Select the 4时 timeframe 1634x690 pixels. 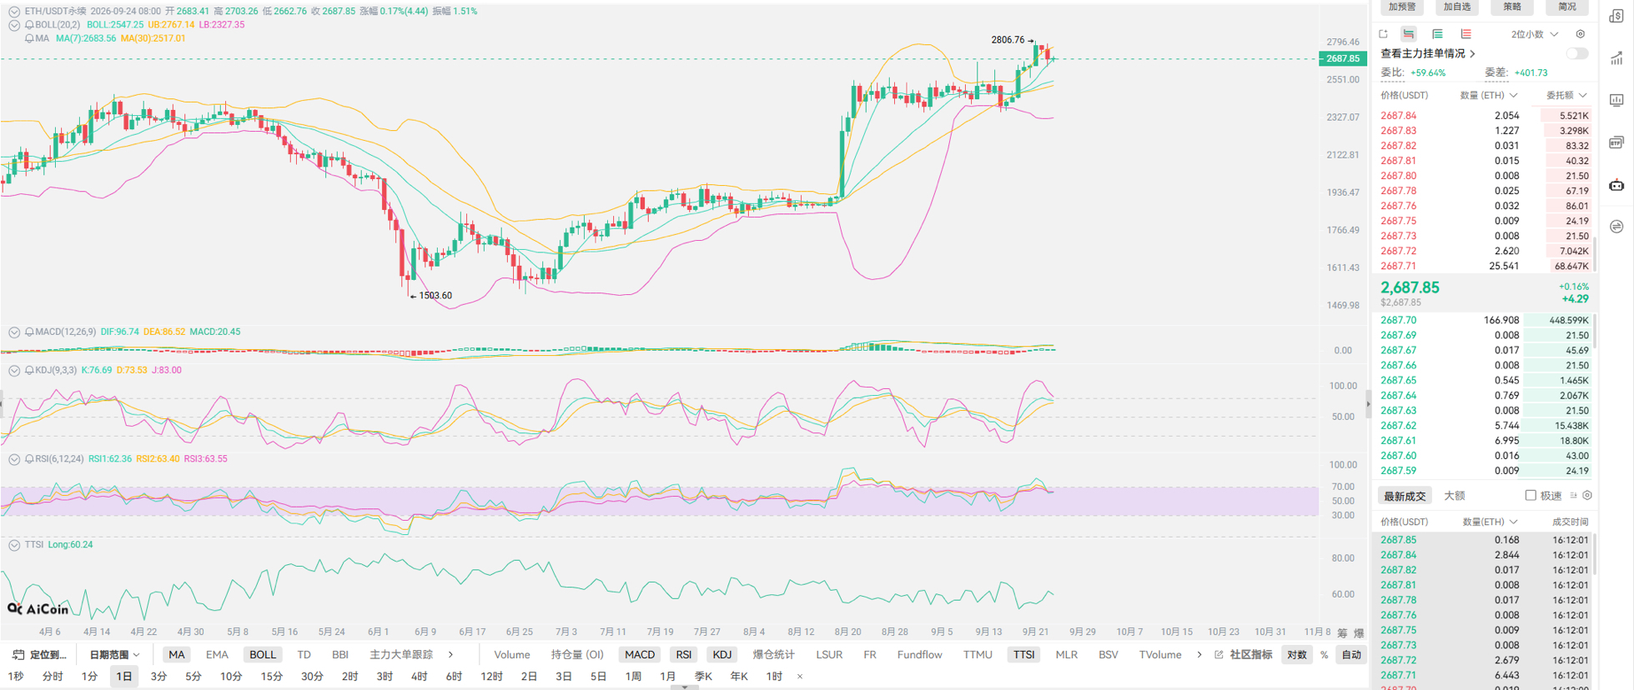point(419,677)
